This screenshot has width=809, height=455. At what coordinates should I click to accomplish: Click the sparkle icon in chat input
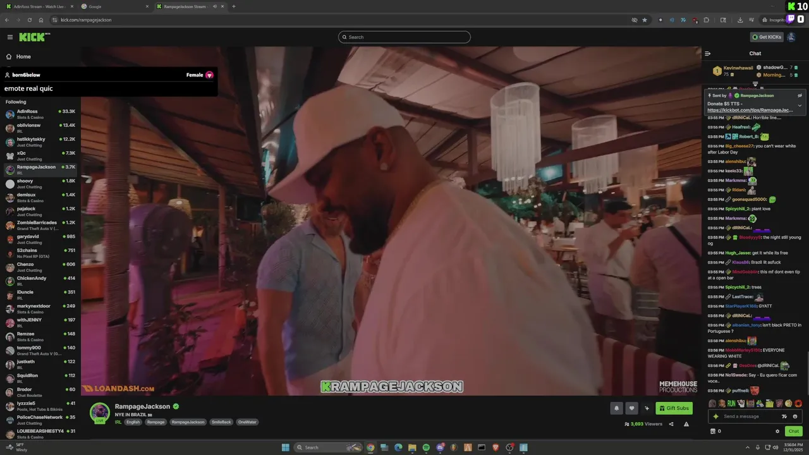click(715, 416)
